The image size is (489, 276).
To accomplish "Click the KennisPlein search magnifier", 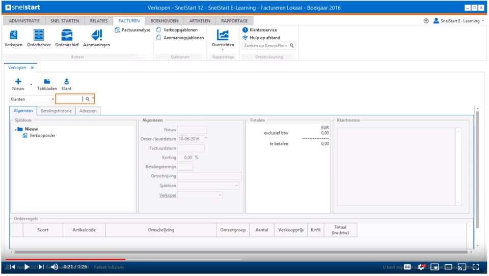I will point(292,45).
